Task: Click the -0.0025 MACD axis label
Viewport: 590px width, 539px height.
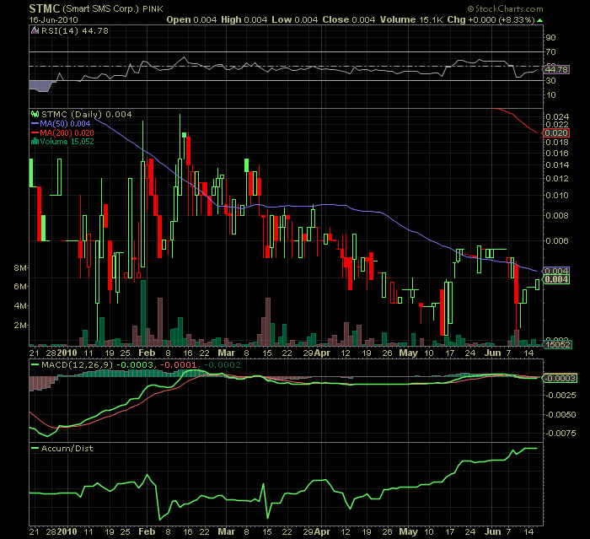Action: coord(560,396)
